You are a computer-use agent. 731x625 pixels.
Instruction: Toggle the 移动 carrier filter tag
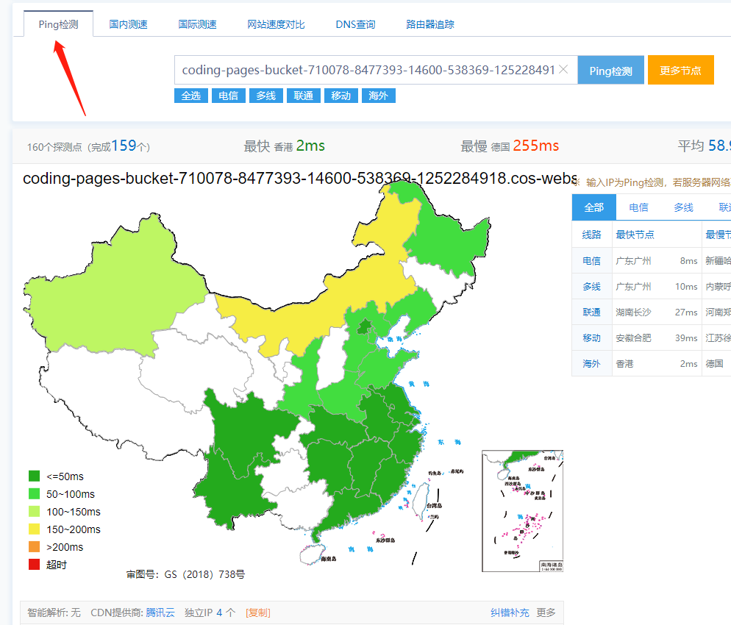(340, 96)
